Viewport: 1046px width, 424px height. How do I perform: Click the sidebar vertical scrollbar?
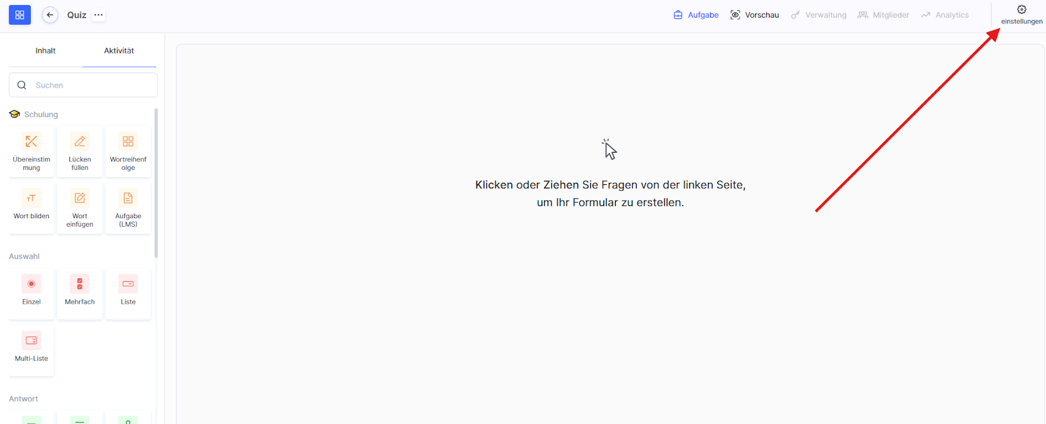click(x=156, y=183)
